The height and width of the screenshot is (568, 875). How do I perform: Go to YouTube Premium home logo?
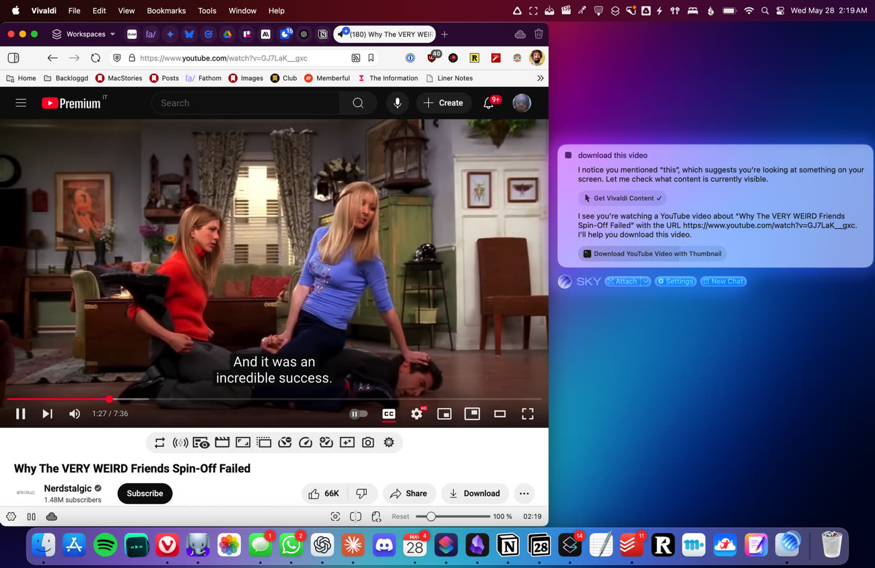(x=71, y=103)
